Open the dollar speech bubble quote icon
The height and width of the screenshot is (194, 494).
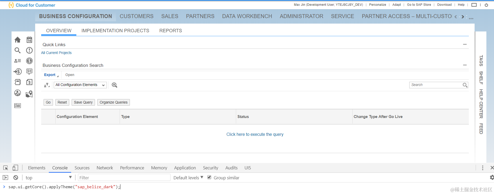pyautogui.click(x=29, y=71)
